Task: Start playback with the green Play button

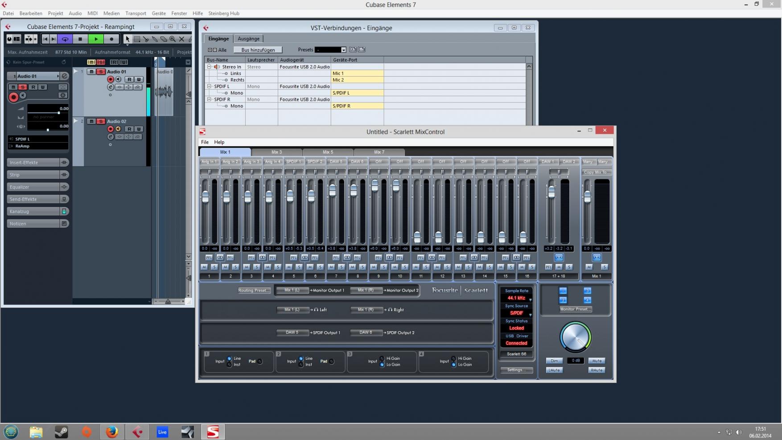Action: [x=96, y=39]
